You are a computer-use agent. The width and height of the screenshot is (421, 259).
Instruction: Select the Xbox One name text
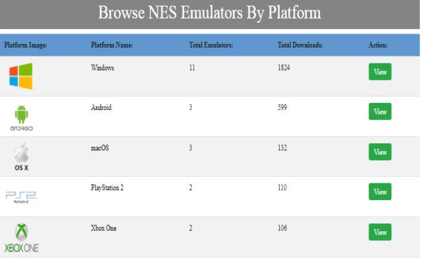[x=104, y=228]
